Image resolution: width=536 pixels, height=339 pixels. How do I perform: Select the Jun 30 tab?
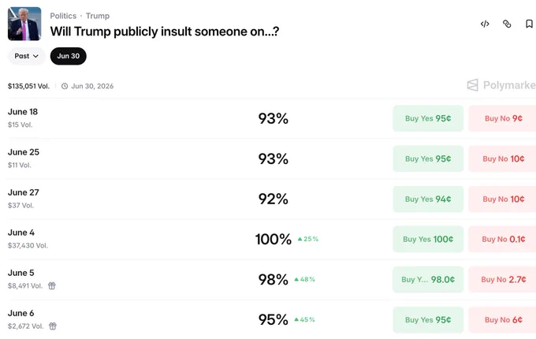(69, 56)
